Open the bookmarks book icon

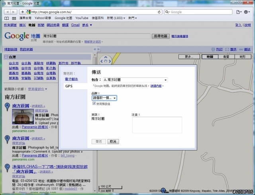[x=6, y=18]
